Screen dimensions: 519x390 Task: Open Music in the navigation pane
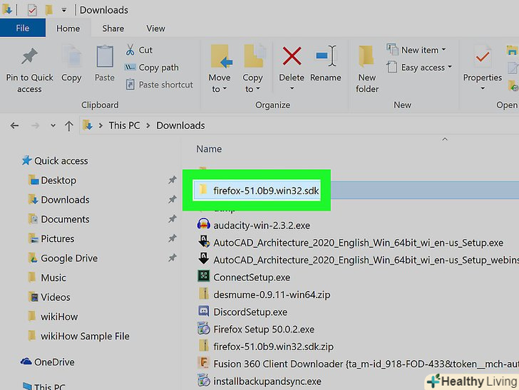[x=47, y=278]
